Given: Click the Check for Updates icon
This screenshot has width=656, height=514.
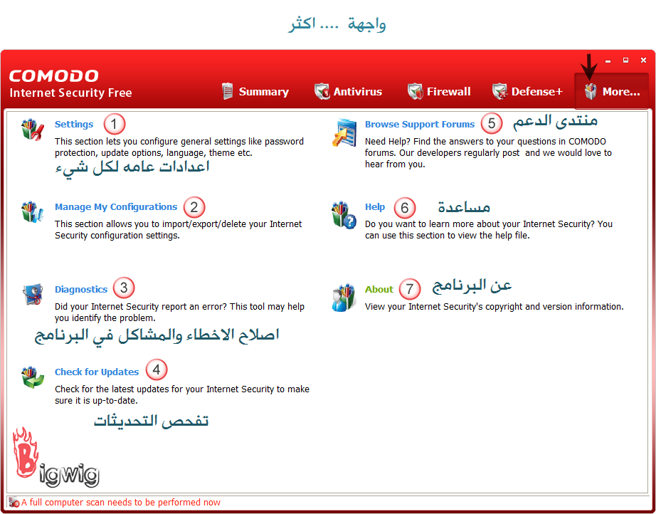Looking at the screenshot, I should (x=33, y=377).
